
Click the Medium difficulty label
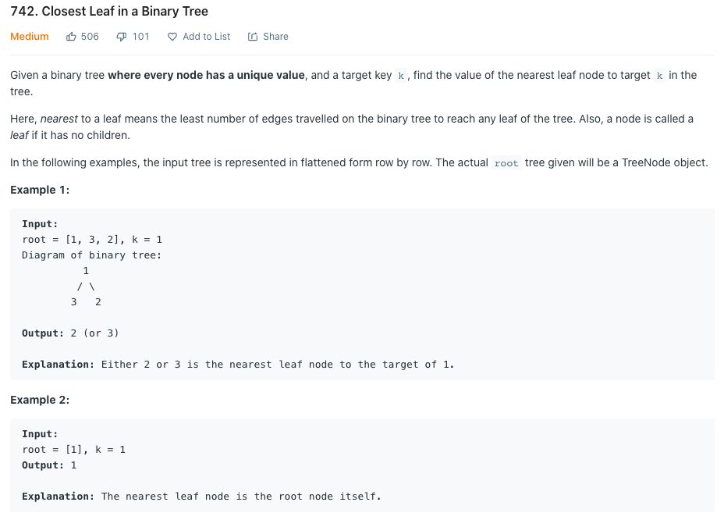pyautogui.click(x=29, y=36)
